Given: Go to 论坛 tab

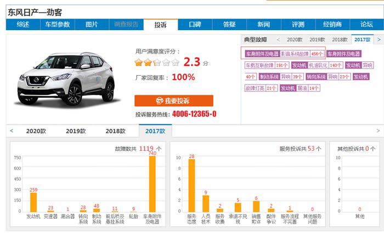Looking at the screenshot, I should [x=367, y=25].
